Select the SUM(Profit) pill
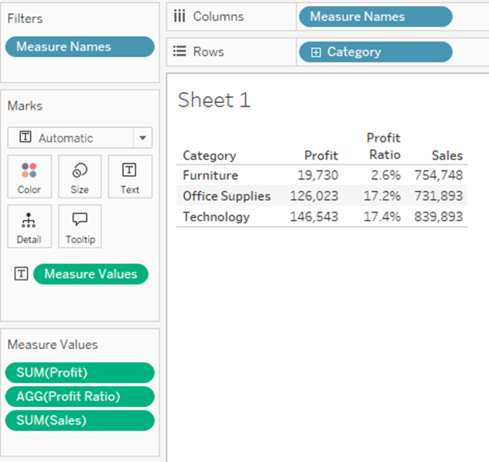The image size is (489, 462). click(80, 372)
